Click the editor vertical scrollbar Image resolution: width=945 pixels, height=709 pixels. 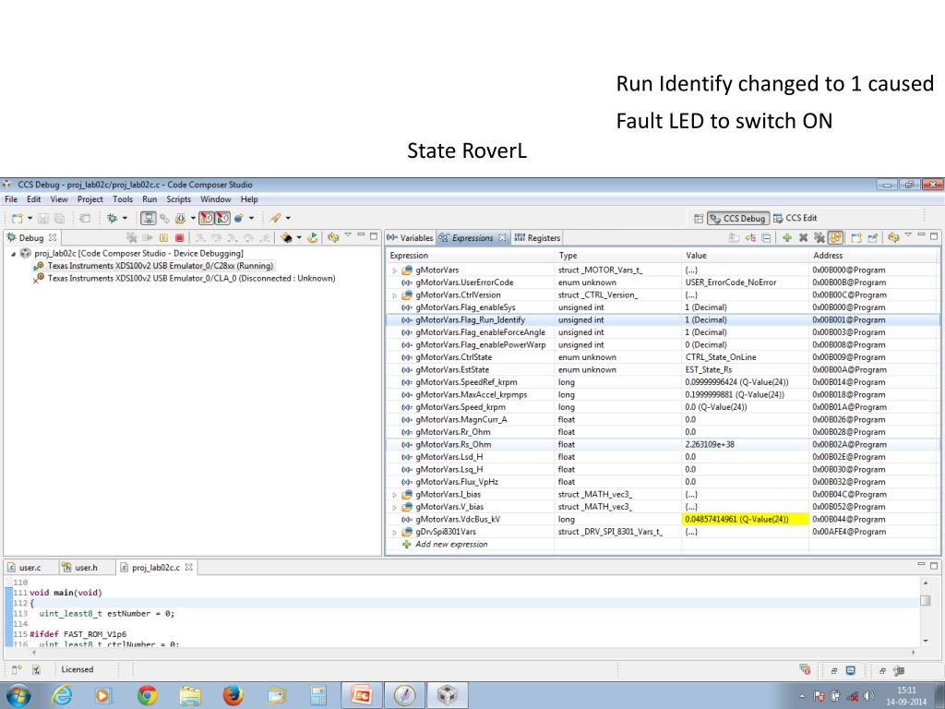925,611
